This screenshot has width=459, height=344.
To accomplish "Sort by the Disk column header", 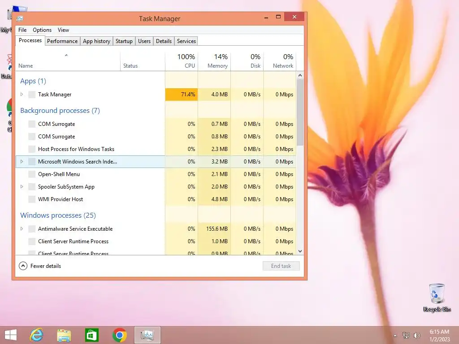I will point(247,61).
